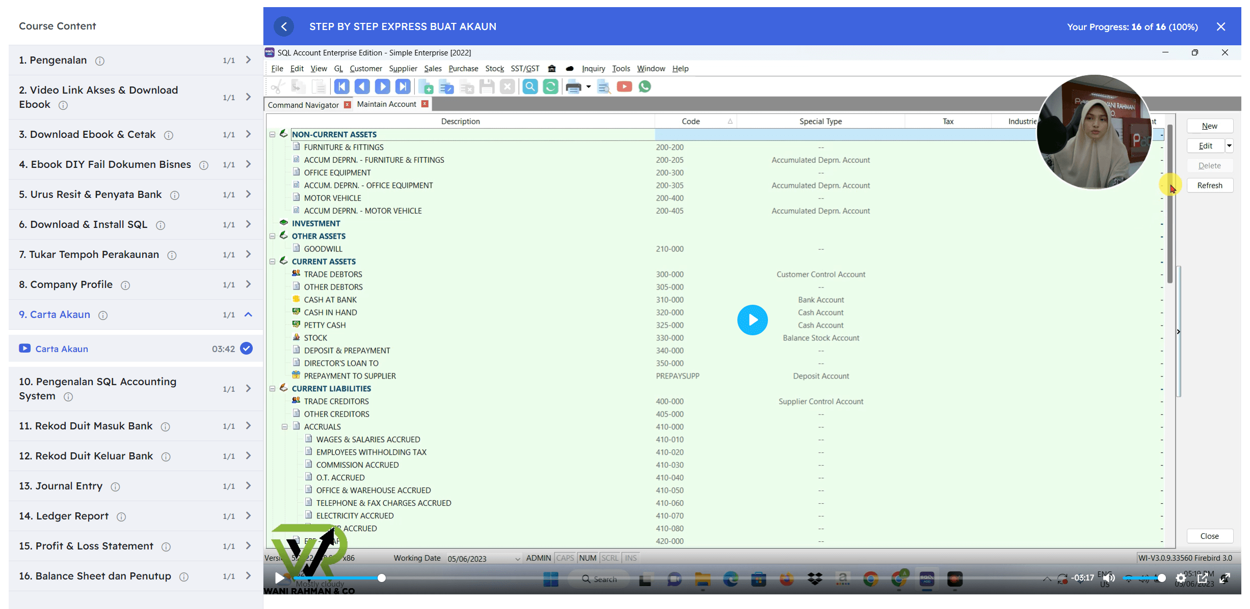Click the info icon beside 1. Pengenalan
The width and height of the screenshot is (1250, 609).
pos(100,61)
